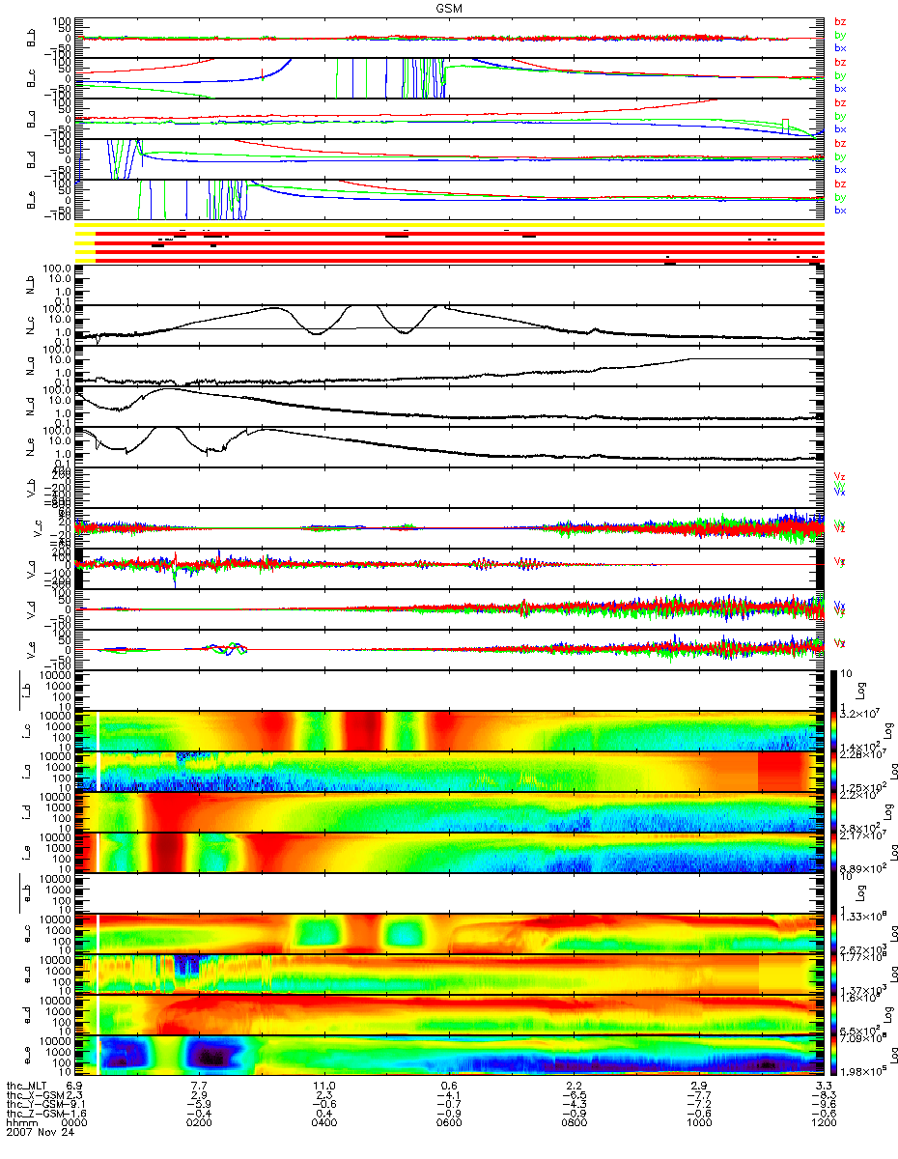The height and width of the screenshot is (1159, 898).
Task: Click the bx legend of B_e panel
Action: coord(840,210)
